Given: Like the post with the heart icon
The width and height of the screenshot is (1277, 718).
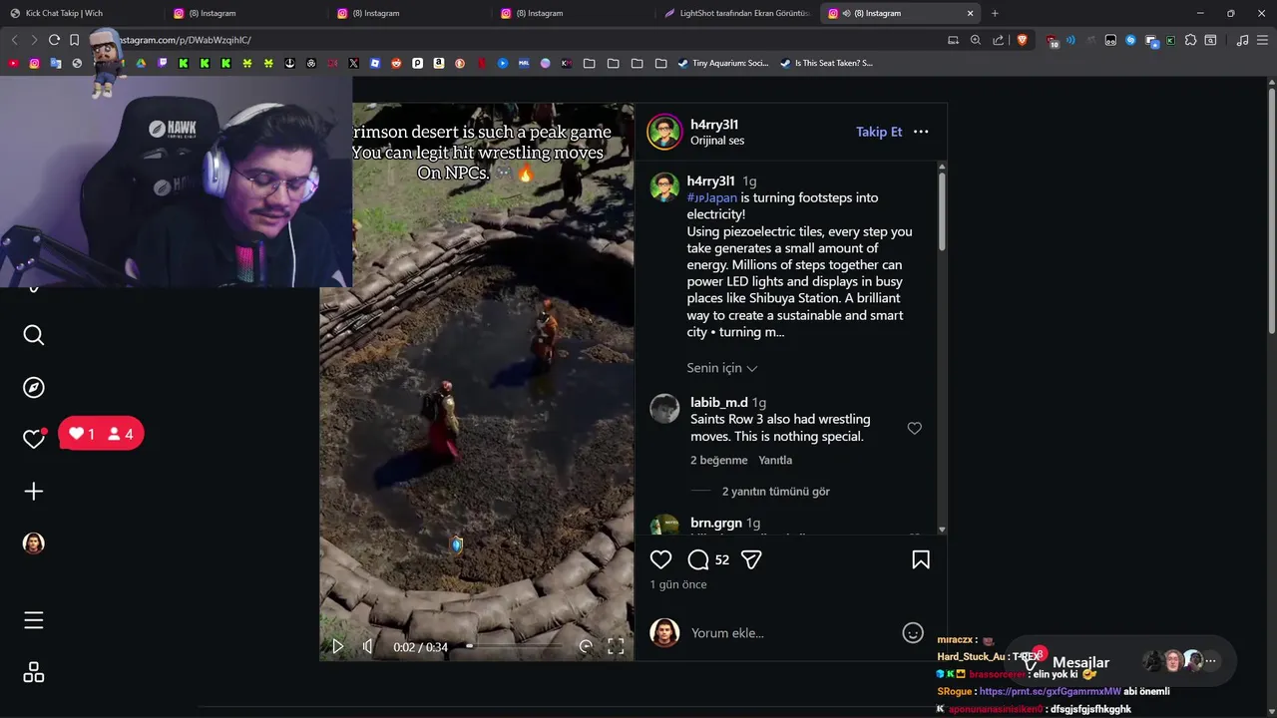Looking at the screenshot, I should click(660, 559).
